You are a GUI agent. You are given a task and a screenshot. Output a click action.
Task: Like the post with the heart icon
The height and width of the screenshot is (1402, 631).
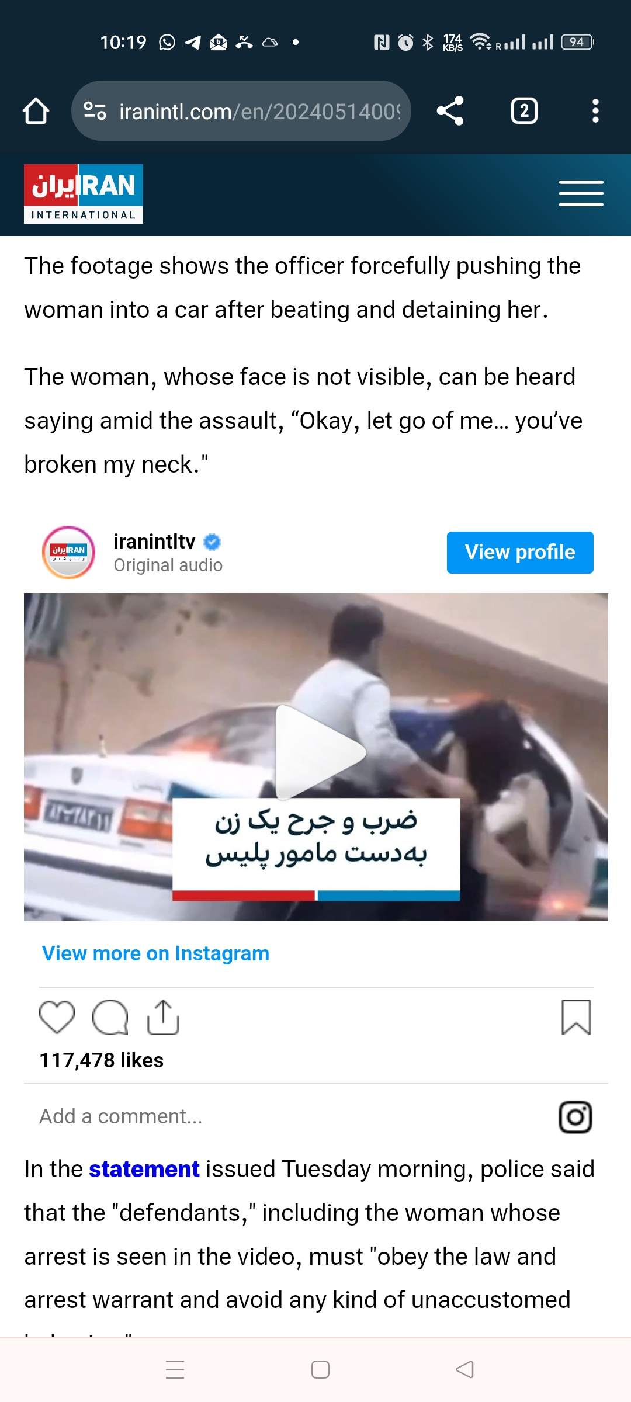pos(57,1017)
